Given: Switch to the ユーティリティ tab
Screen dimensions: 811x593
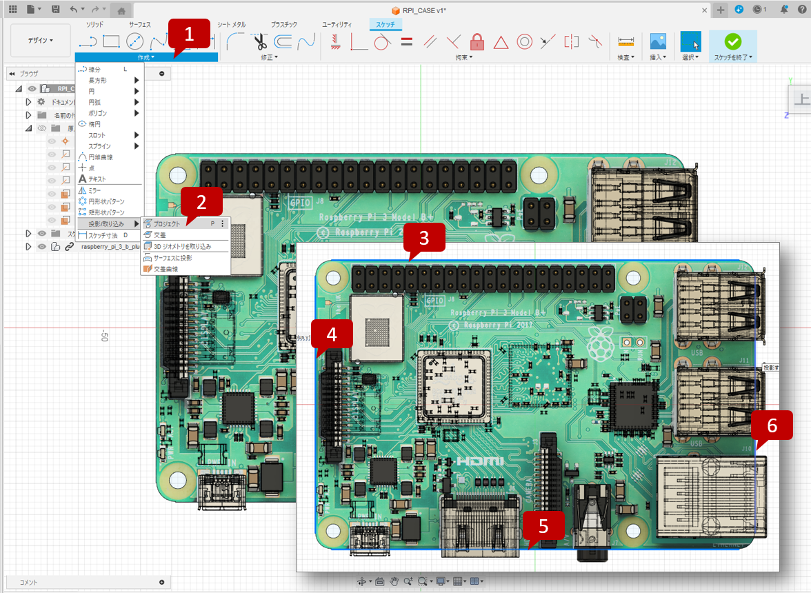Looking at the screenshot, I should [x=337, y=24].
